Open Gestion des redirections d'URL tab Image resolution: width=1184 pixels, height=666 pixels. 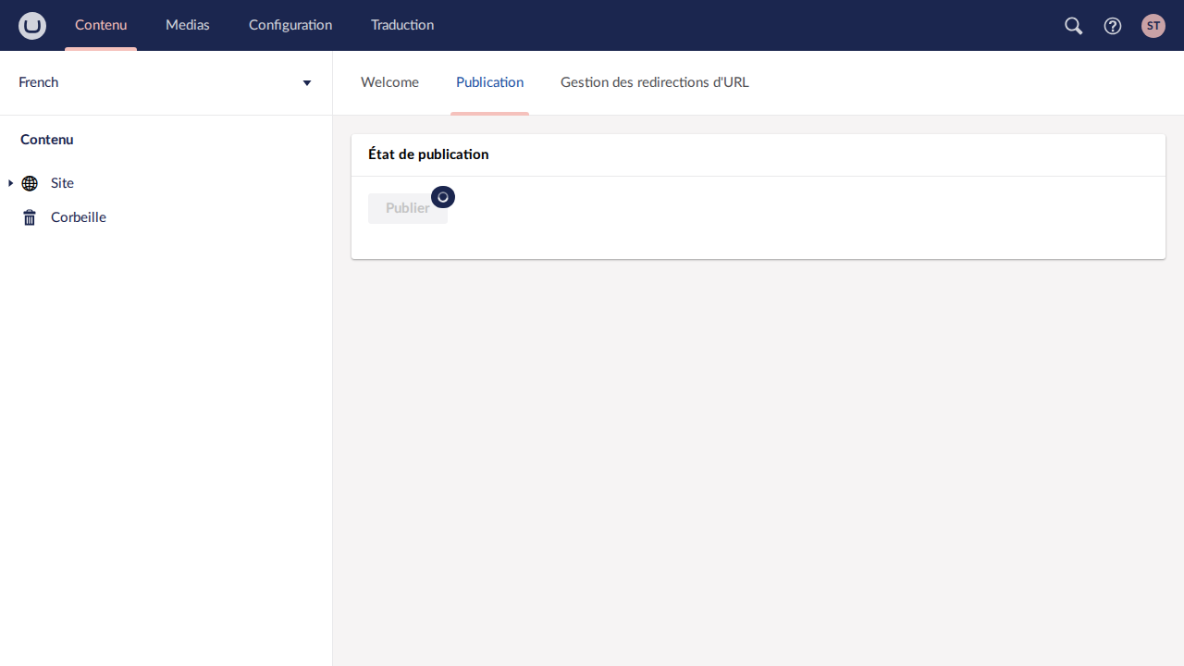(x=654, y=82)
